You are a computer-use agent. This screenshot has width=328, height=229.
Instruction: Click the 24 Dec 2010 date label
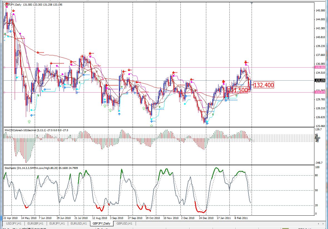206,218
